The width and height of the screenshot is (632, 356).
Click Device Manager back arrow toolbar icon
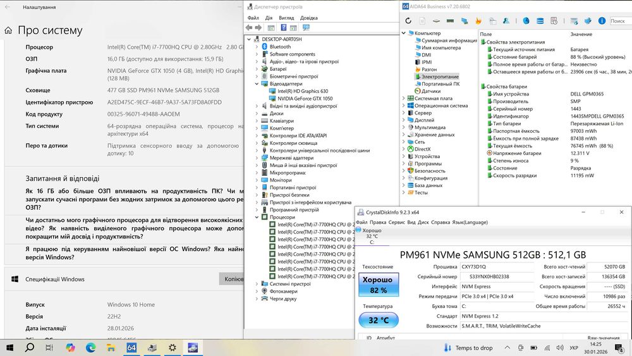pyautogui.click(x=249, y=27)
